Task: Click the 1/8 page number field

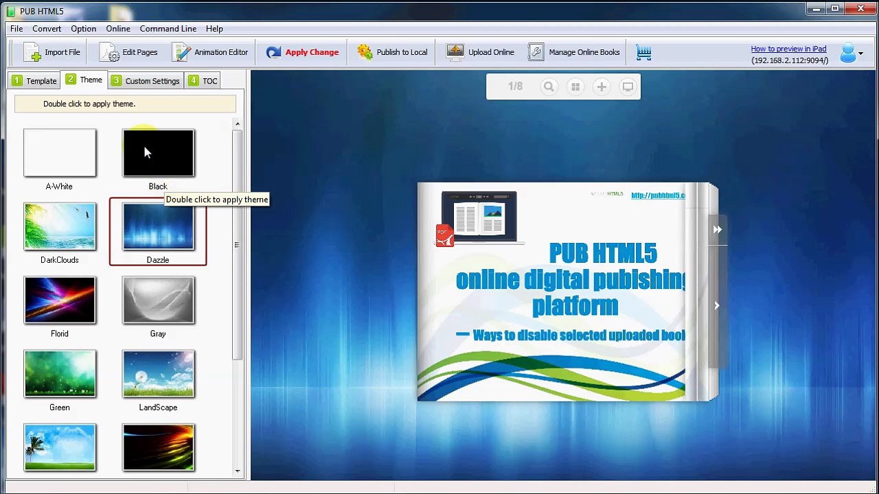Action: [515, 86]
